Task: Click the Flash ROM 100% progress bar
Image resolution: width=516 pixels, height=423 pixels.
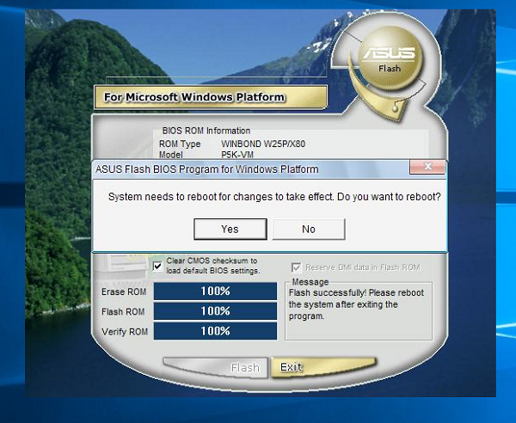Action: pos(215,311)
